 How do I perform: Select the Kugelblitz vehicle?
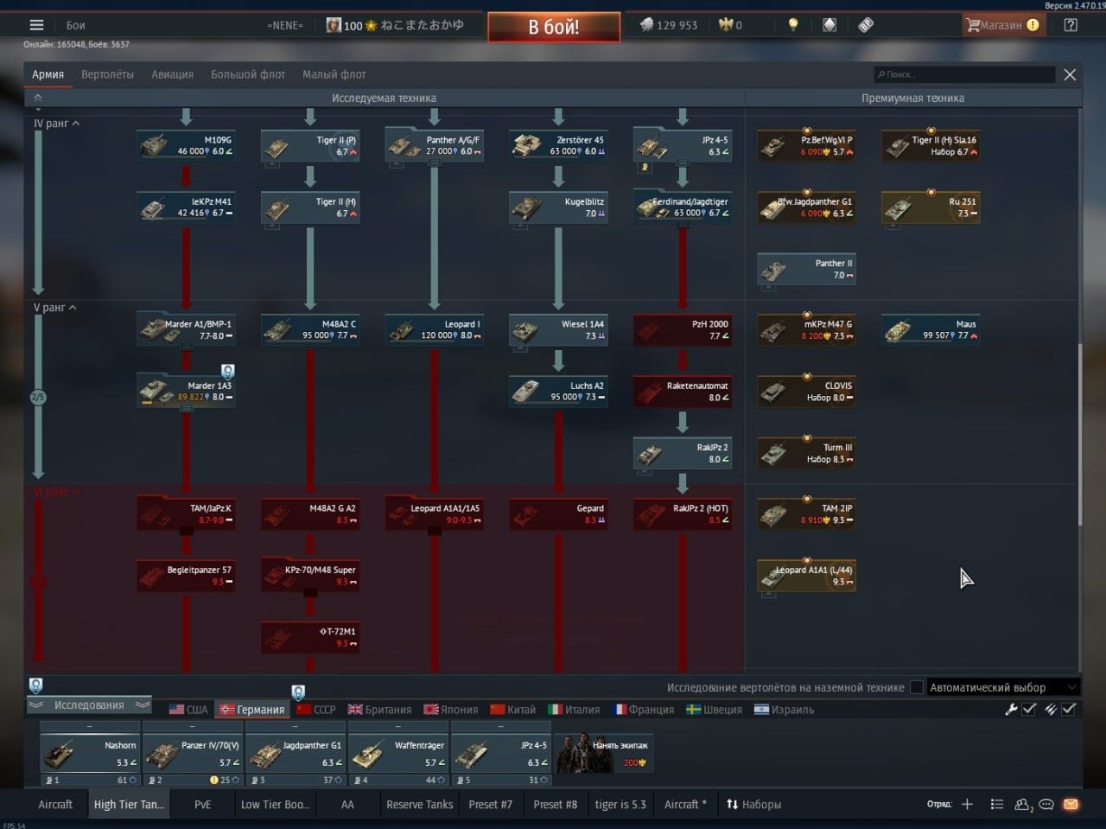click(x=558, y=207)
